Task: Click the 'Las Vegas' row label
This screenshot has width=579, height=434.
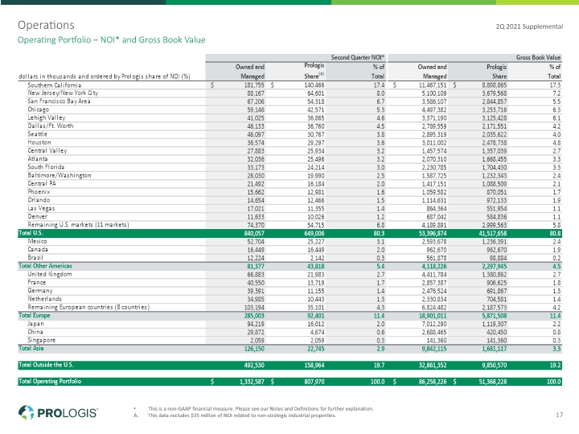Action: click(x=41, y=208)
